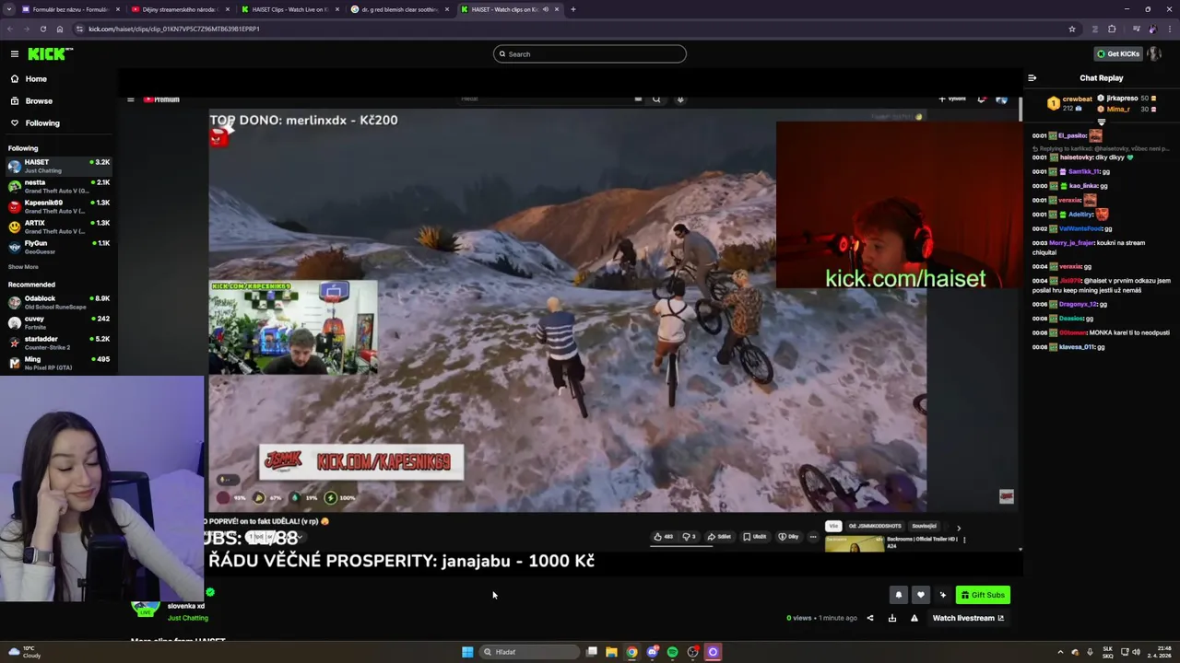Open Kapesnik69 channel in sidebar
Image resolution: width=1180 pixels, height=663 pixels.
(59, 206)
